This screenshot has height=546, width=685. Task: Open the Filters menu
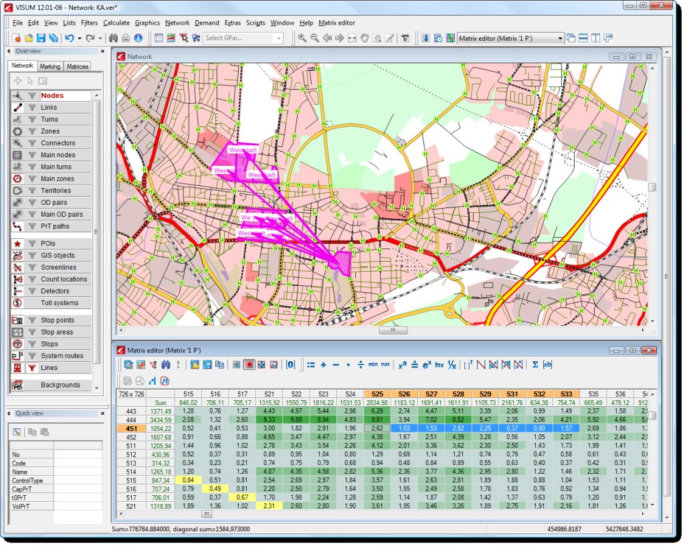tap(89, 23)
